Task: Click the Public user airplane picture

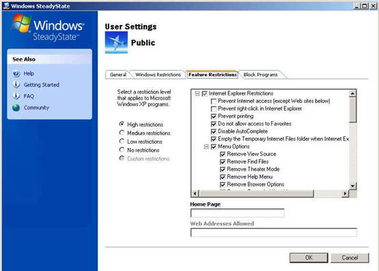Action: point(116,42)
